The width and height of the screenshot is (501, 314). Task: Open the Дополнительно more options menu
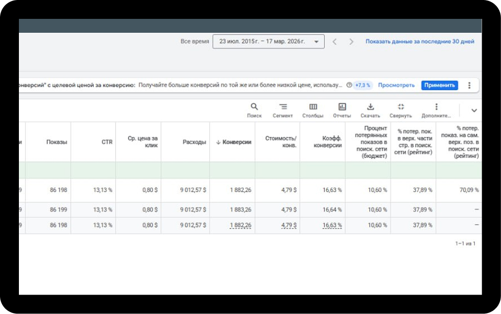436,107
